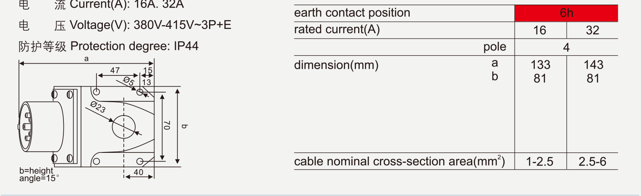Select dimension a value "133"
This screenshot has height=196, width=641.
click(x=540, y=65)
